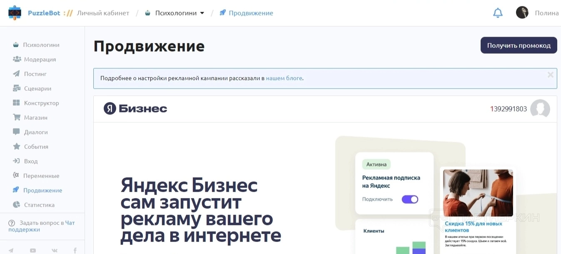Click the Постинг paper-plane icon
The height and width of the screenshot is (254, 561).
(16, 74)
